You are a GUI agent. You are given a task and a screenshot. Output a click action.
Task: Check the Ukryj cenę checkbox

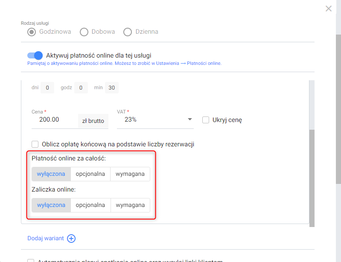(x=206, y=120)
